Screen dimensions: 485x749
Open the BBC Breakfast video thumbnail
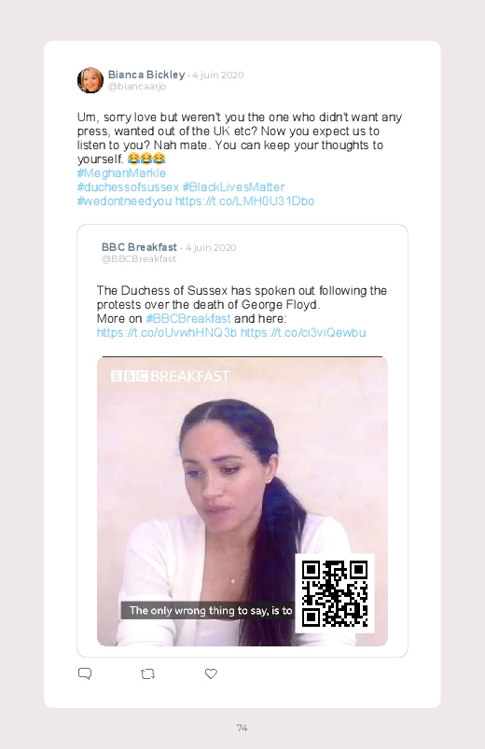(x=242, y=501)
